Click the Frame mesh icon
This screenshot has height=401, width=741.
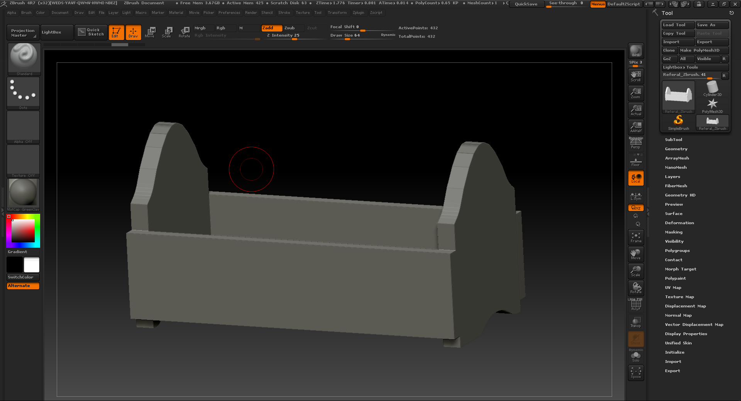(636, 237)
